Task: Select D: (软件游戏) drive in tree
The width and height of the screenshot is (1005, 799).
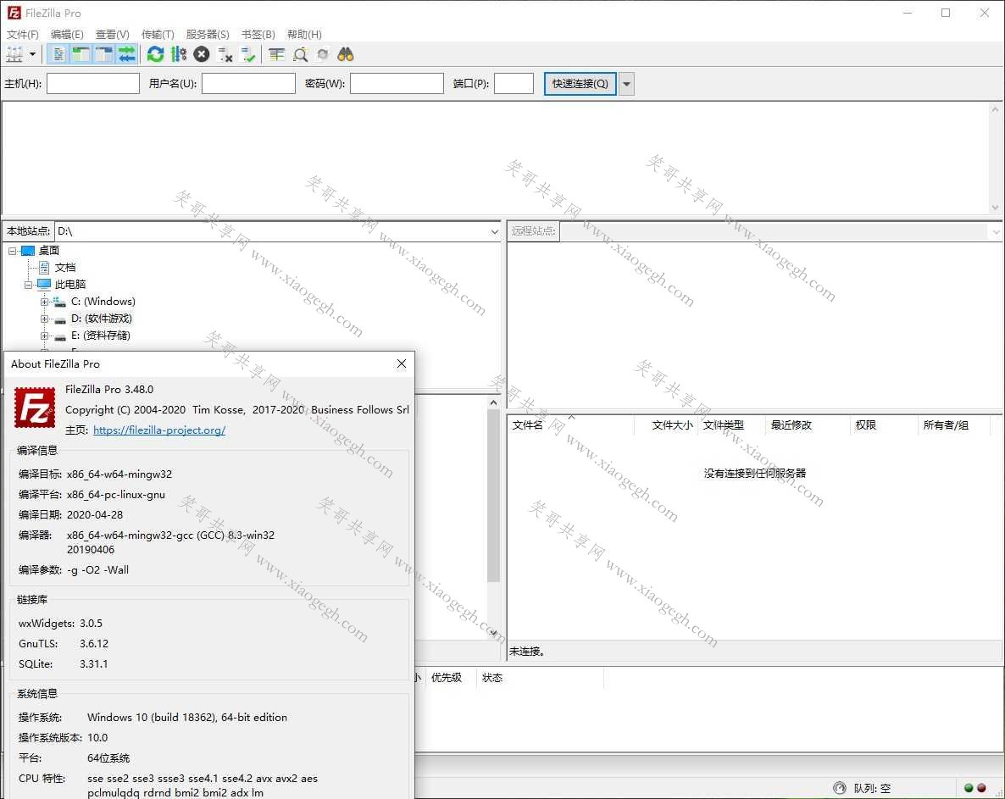Action: coord(102,319)
